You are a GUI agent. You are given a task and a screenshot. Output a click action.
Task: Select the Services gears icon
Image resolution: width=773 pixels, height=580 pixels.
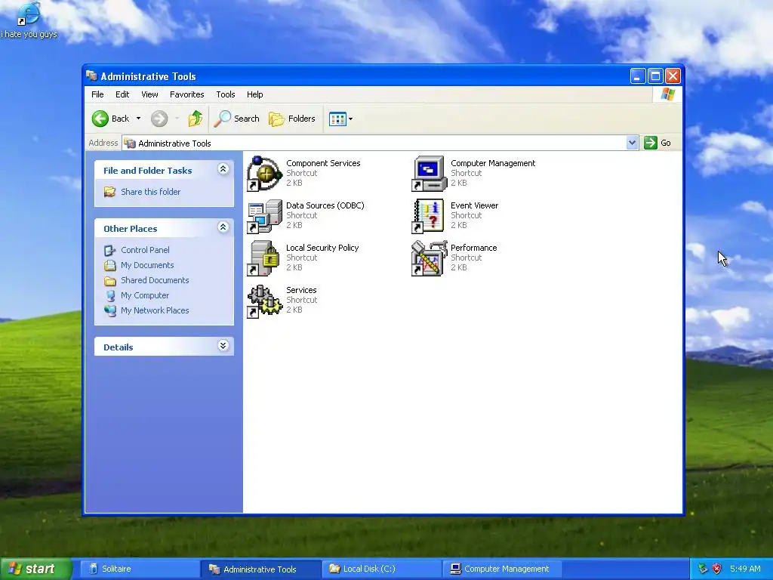(265, 301)
